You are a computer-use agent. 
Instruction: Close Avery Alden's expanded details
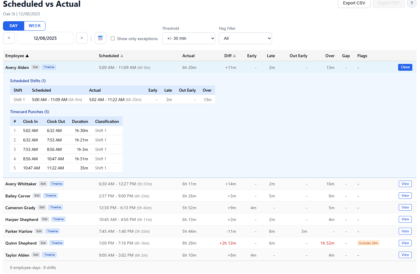[x=405, y=67]
